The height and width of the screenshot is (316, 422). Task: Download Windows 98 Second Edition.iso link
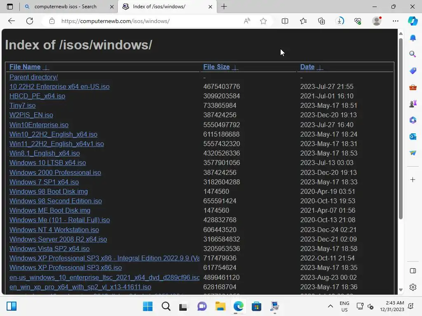coord(56,201)
